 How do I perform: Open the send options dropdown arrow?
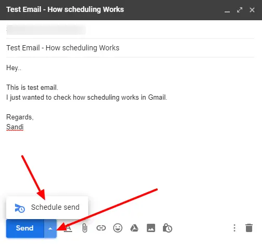(x=50, y=228)
